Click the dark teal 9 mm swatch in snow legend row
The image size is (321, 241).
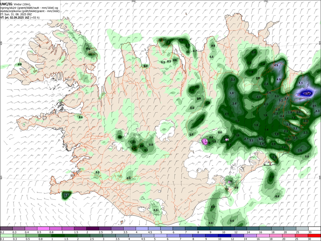(216, 229)
